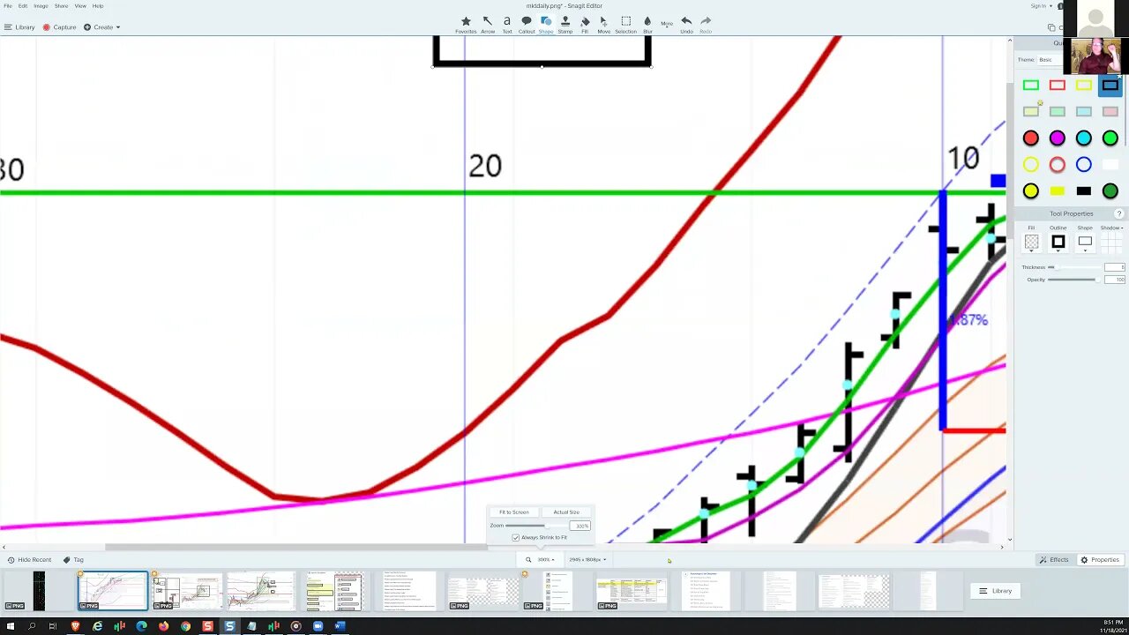1129x635 pixels.
Task: Adjust the Thickness slider
Action: pos(1075,267)
